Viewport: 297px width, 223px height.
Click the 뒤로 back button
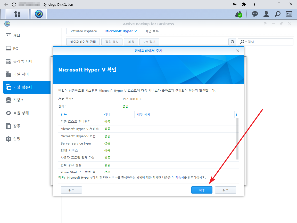(71, 190)
